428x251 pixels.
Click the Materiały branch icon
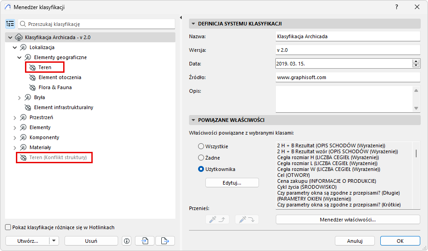pos(23,147)
